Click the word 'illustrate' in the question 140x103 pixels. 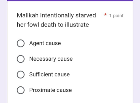(77, 25)
